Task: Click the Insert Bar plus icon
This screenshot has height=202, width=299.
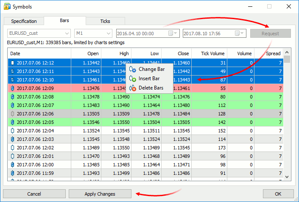Action: click(132, 79)
